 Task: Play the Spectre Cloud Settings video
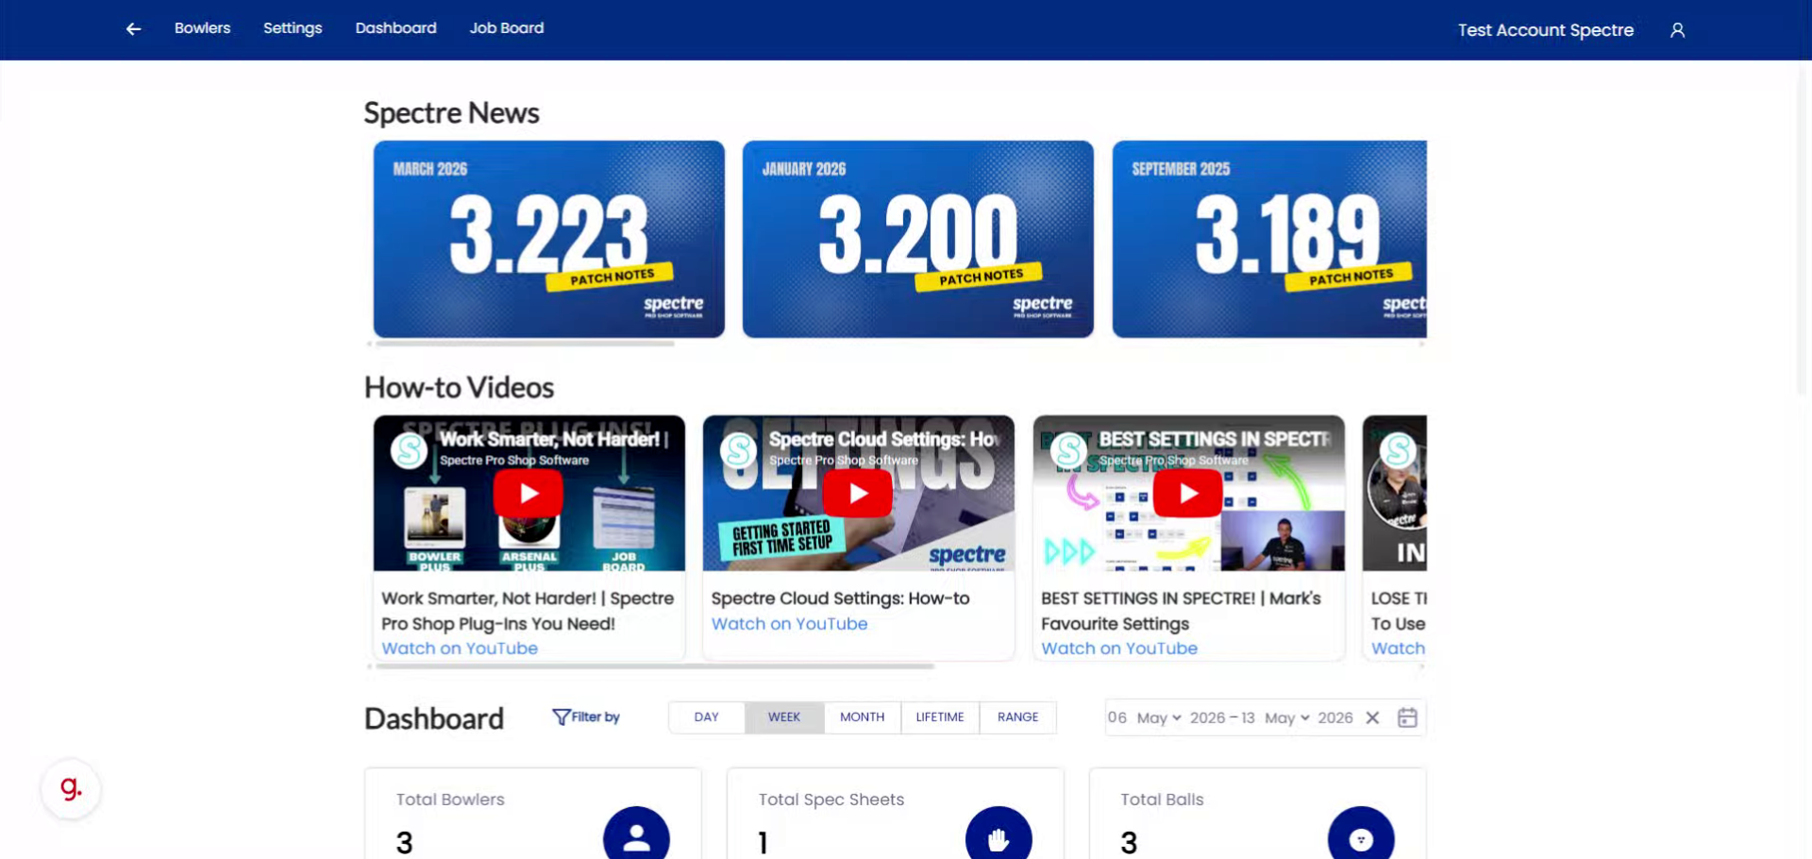pyautogui.click(x=858, y=494)
